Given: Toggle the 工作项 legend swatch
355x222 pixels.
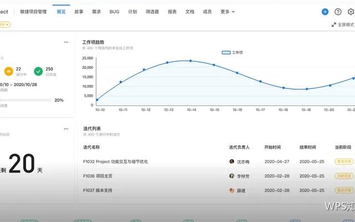Looking at the screenshot, I should (226, 53).
